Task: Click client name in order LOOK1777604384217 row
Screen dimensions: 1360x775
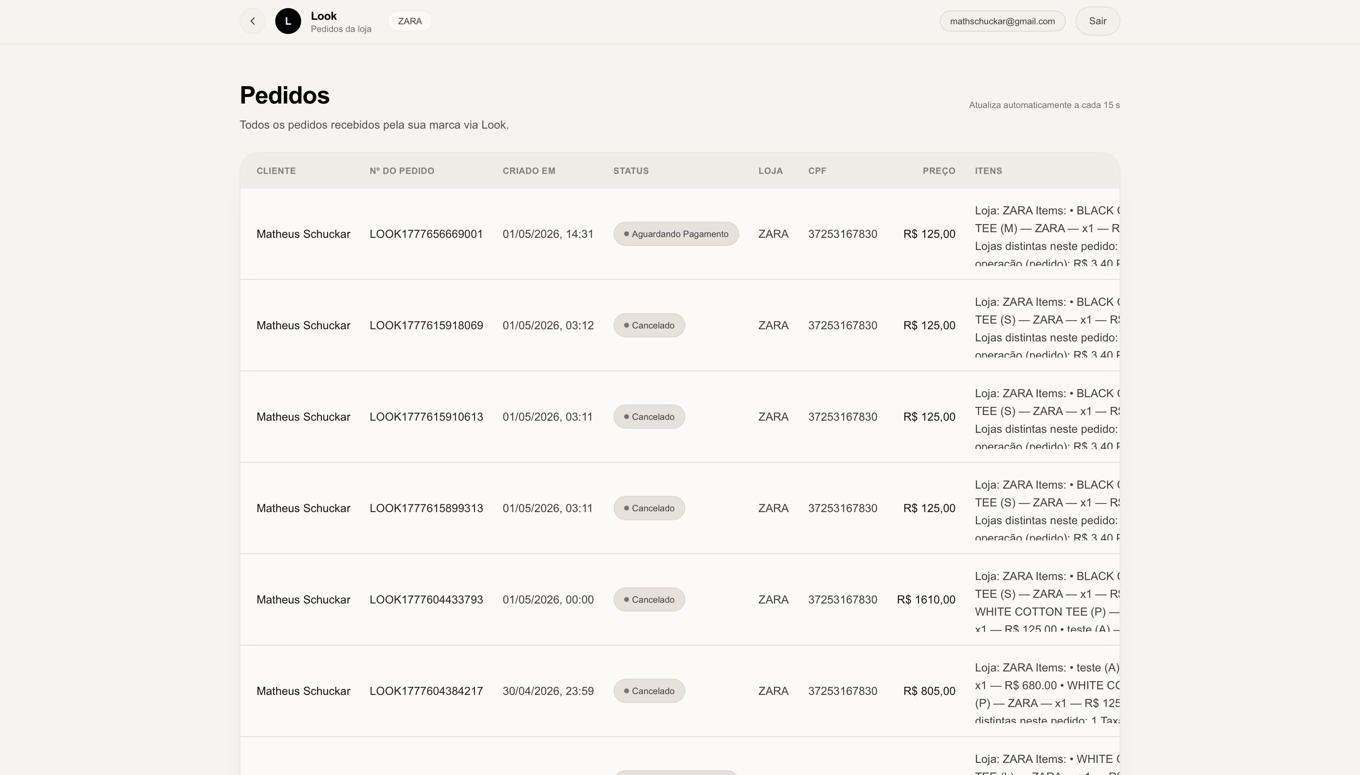Action: tap(304, 691)
